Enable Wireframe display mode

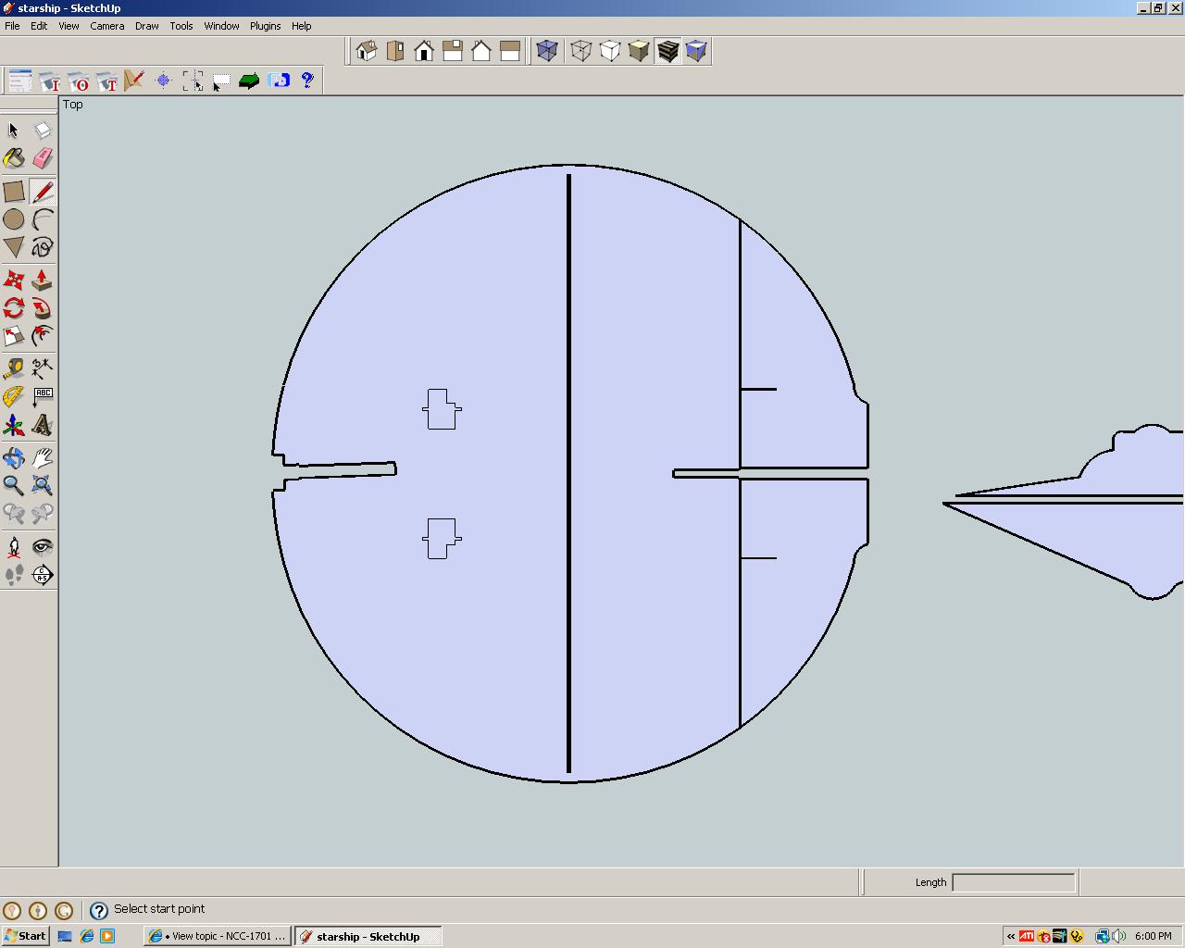(x=580, y=51)
